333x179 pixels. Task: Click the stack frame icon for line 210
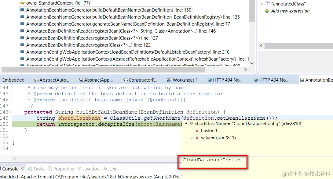pyautogui.click(x=22, y=52)
